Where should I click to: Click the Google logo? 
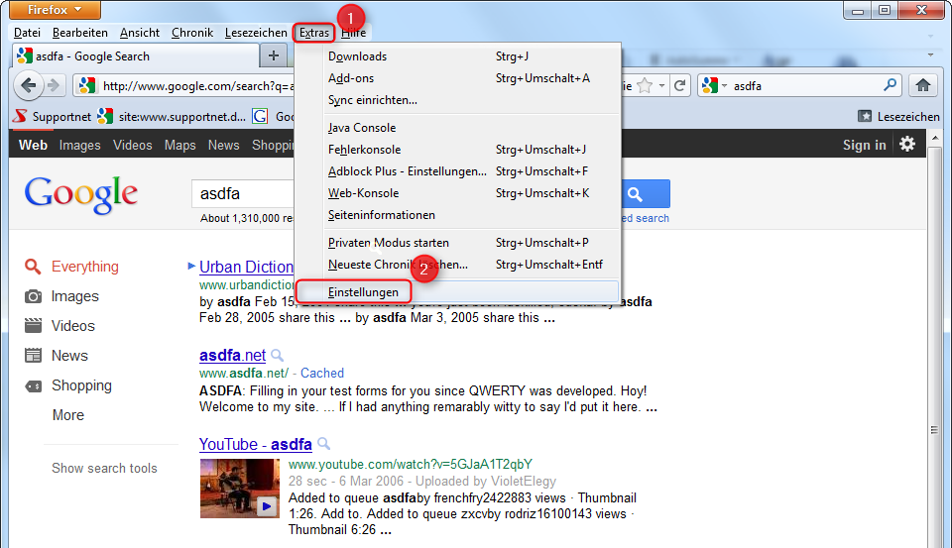click(x=80, y=194)
